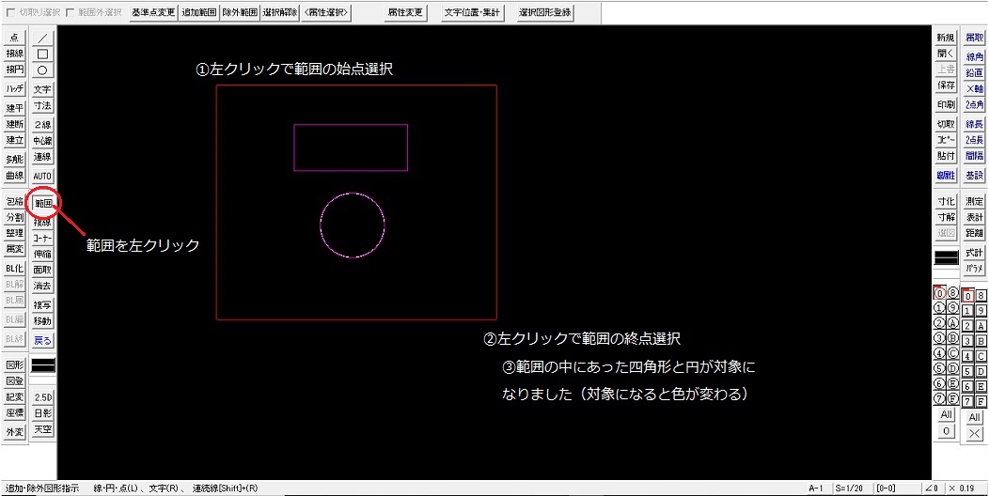Activate the 範囲 range selection tool

tap(42, 203)
